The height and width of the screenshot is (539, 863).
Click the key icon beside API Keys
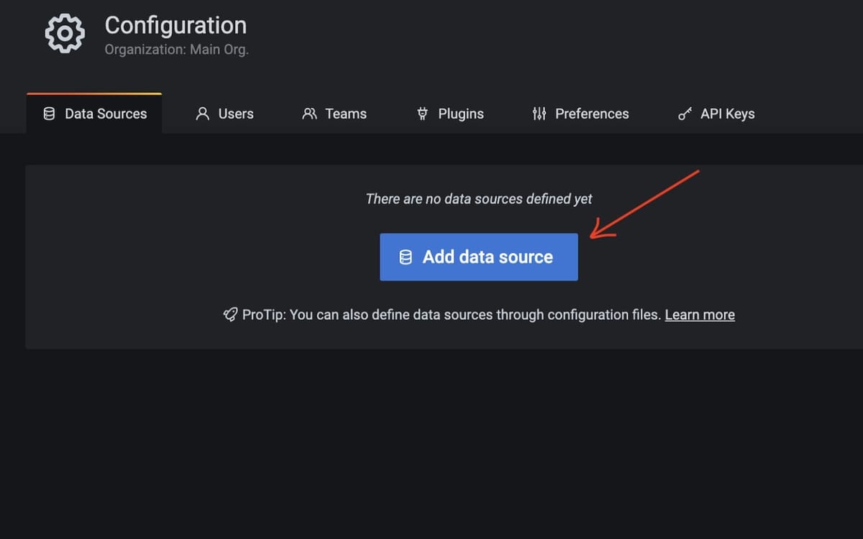click(684, 114)
